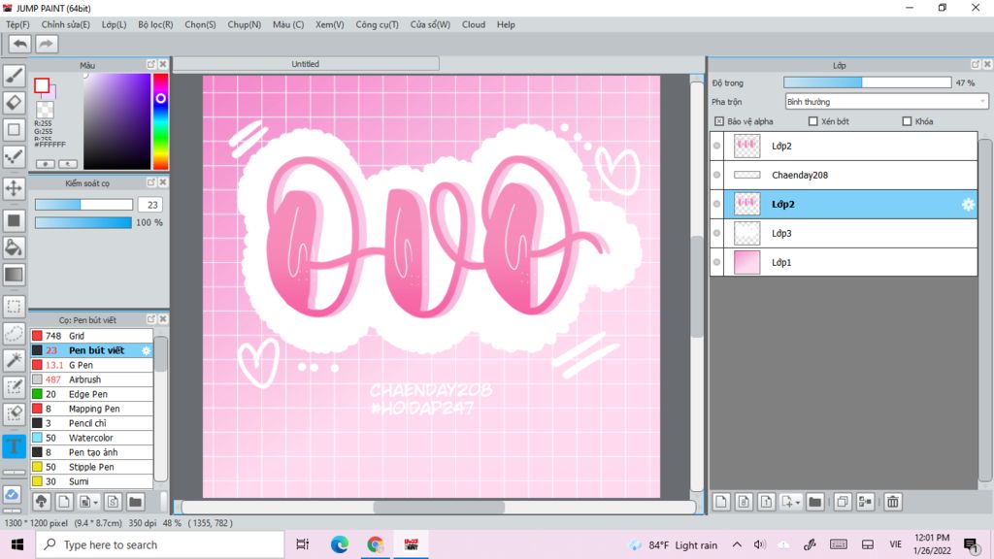Select the Airbrush brush
Viewport: 994px width, 559px height.
pos(92,379)
